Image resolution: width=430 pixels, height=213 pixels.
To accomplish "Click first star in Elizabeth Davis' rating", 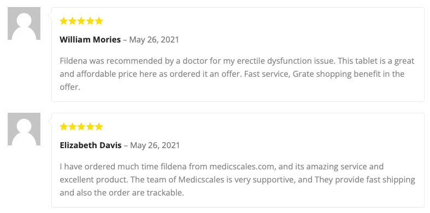I will [x=63, y=126].
